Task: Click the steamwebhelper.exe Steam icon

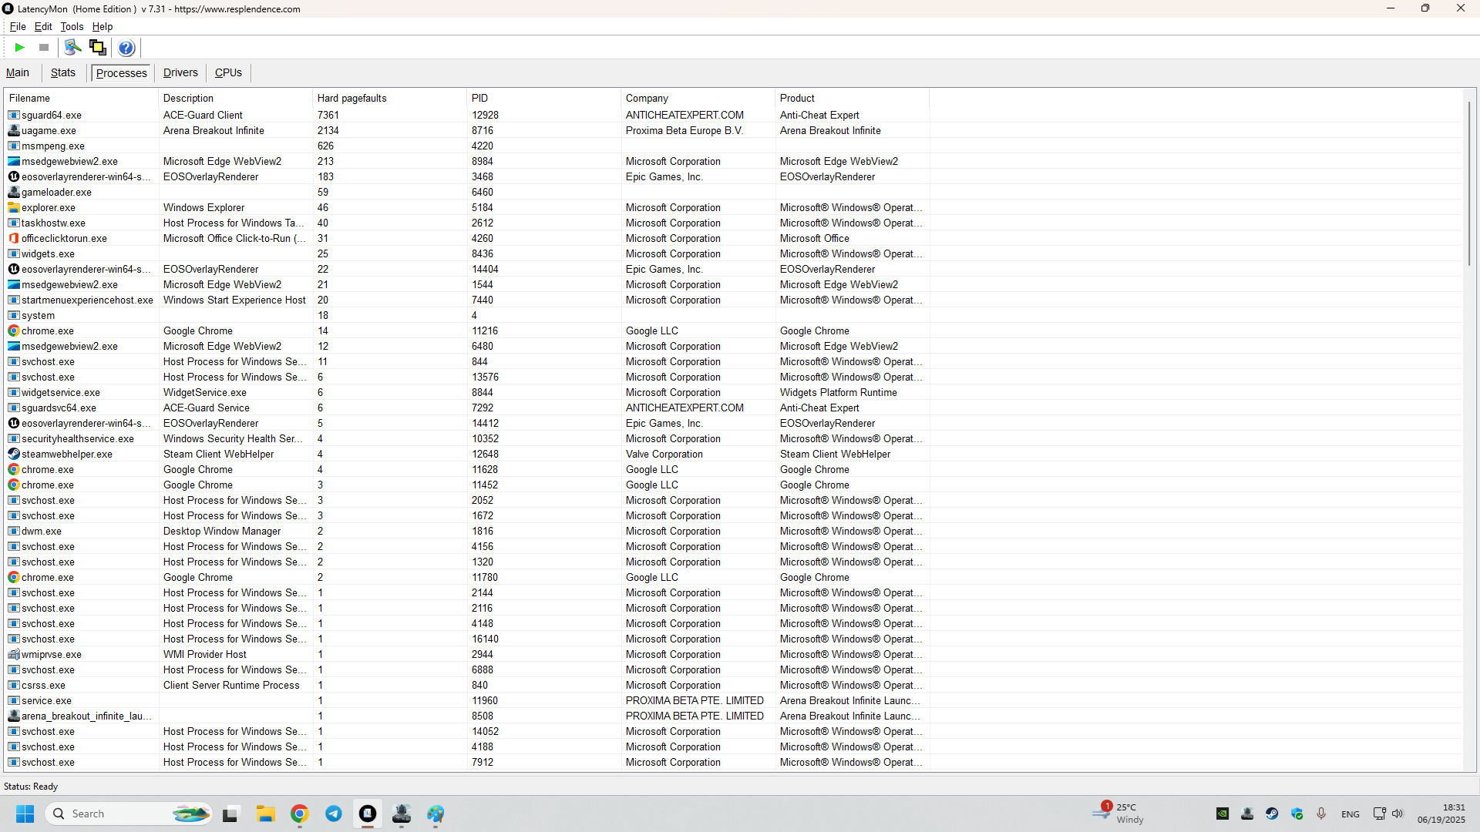Action: 14,454
